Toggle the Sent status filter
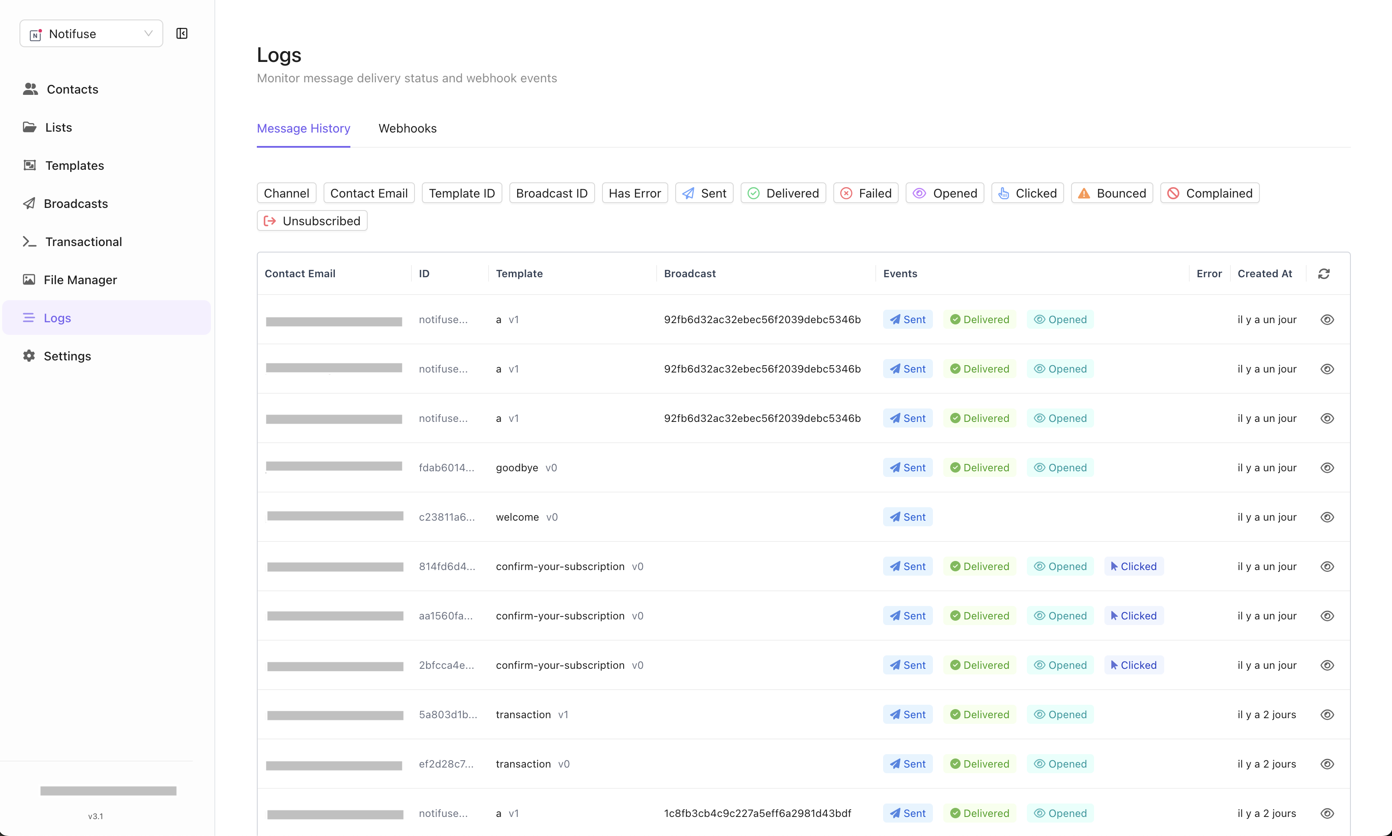Image resolution: width=1392 pixels, height=836 pixels. tap(704, 193)
